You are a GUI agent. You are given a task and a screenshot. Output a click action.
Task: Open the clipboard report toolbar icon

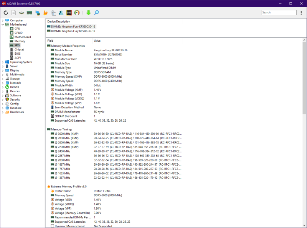tap(53, 13)
